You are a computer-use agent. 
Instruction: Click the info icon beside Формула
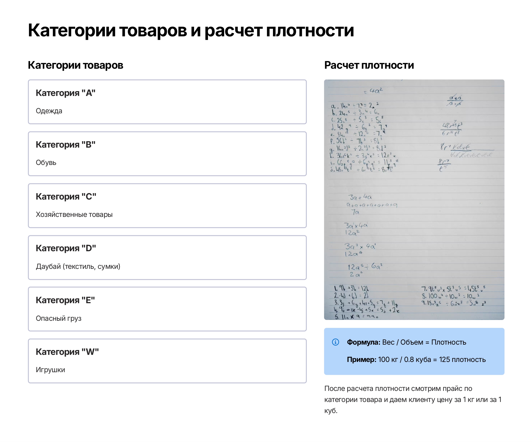335,342
